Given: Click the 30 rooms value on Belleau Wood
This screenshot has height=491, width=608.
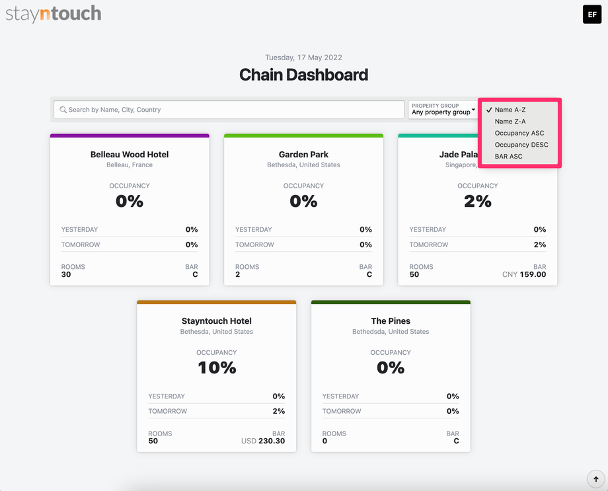Looking at the screenshot, I should 66,275.
